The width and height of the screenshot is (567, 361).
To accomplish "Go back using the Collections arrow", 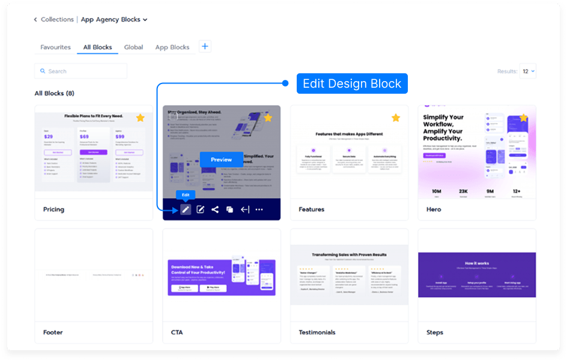I will click(x=35, y=20).
